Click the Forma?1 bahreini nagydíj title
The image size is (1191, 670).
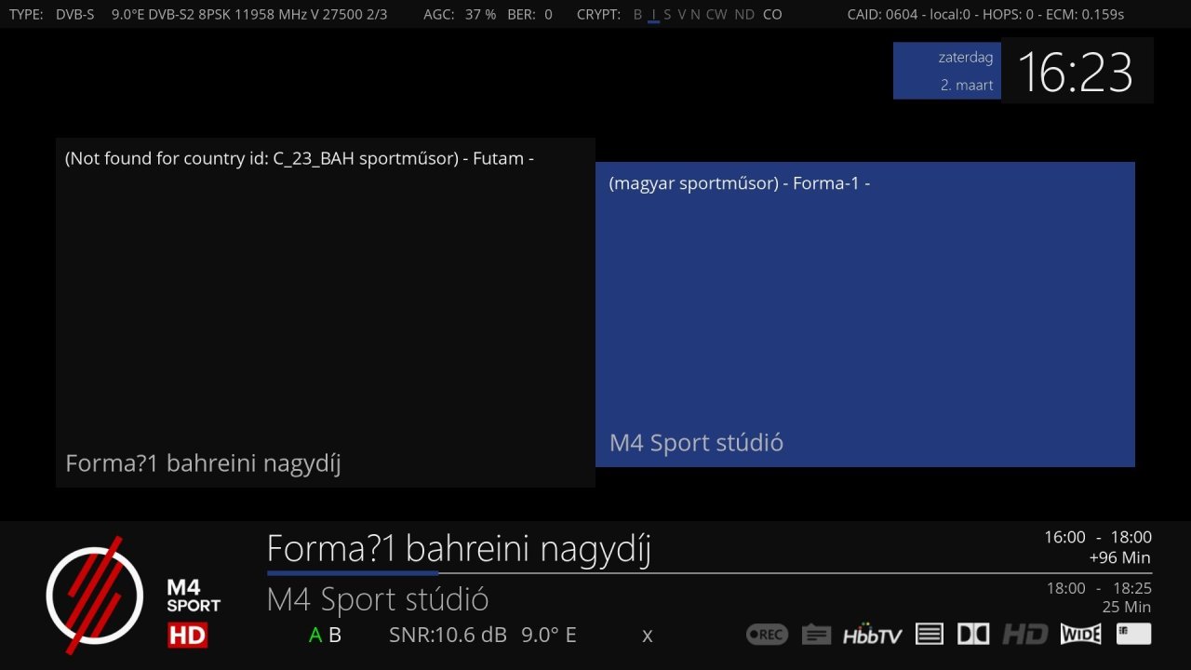click(x=458, y=548)
